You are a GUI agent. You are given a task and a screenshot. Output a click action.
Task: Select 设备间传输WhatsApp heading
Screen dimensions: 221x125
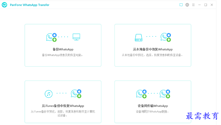(x=153, y=106)
